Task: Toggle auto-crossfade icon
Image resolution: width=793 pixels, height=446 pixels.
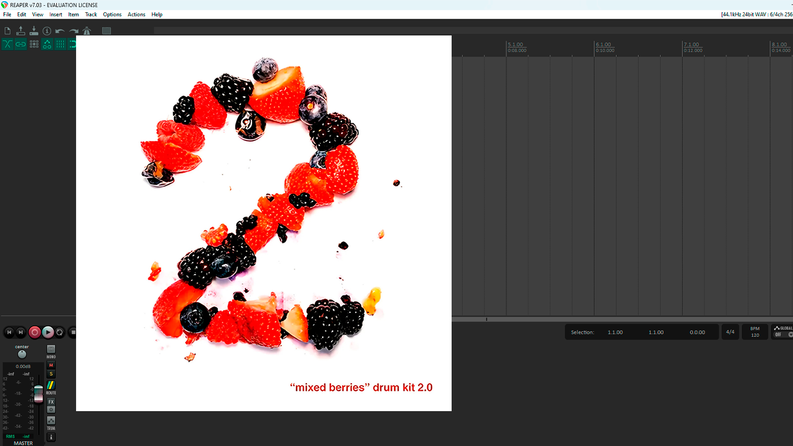Action: coord(8,44)
